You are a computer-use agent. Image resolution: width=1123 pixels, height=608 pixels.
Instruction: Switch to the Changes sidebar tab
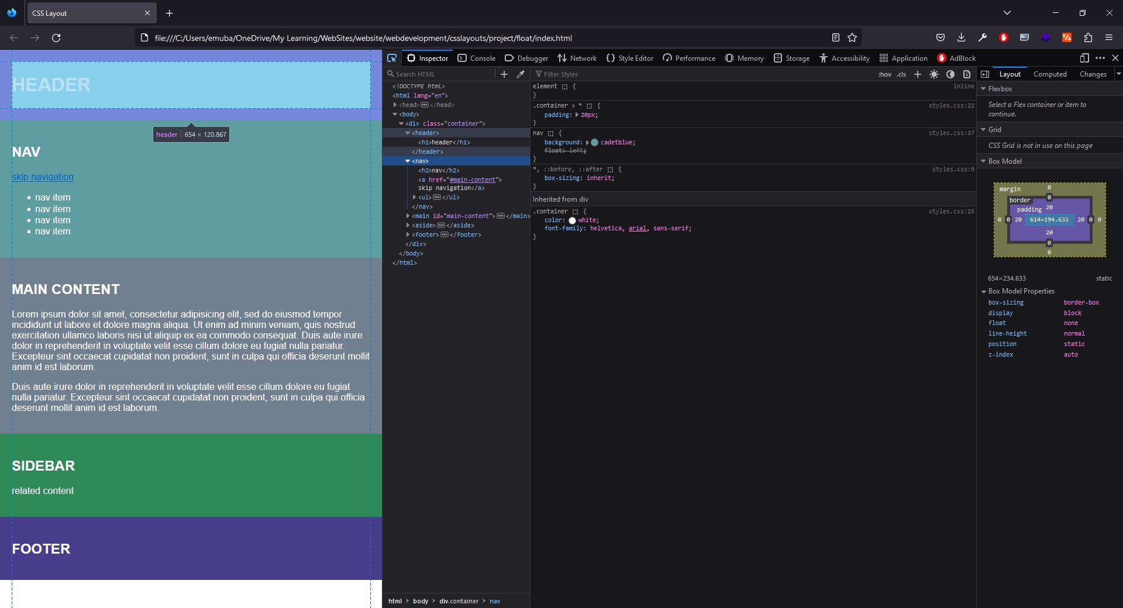tap(1093, 74)
